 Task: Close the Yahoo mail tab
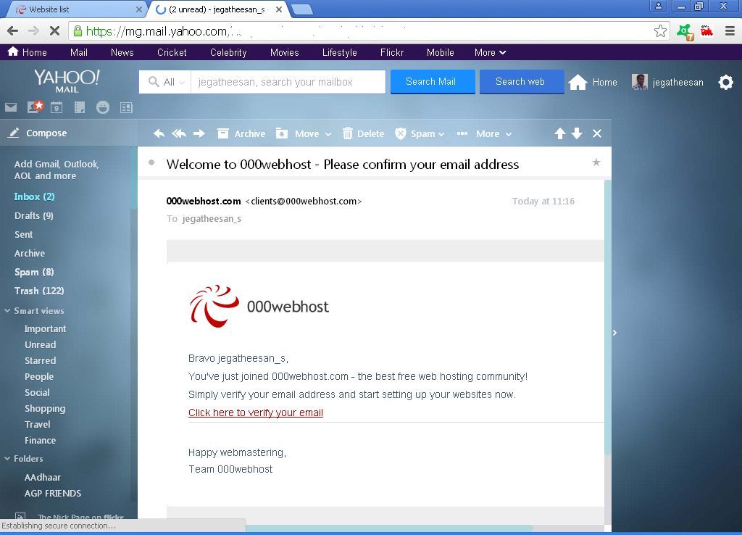(x=279, y=9)
